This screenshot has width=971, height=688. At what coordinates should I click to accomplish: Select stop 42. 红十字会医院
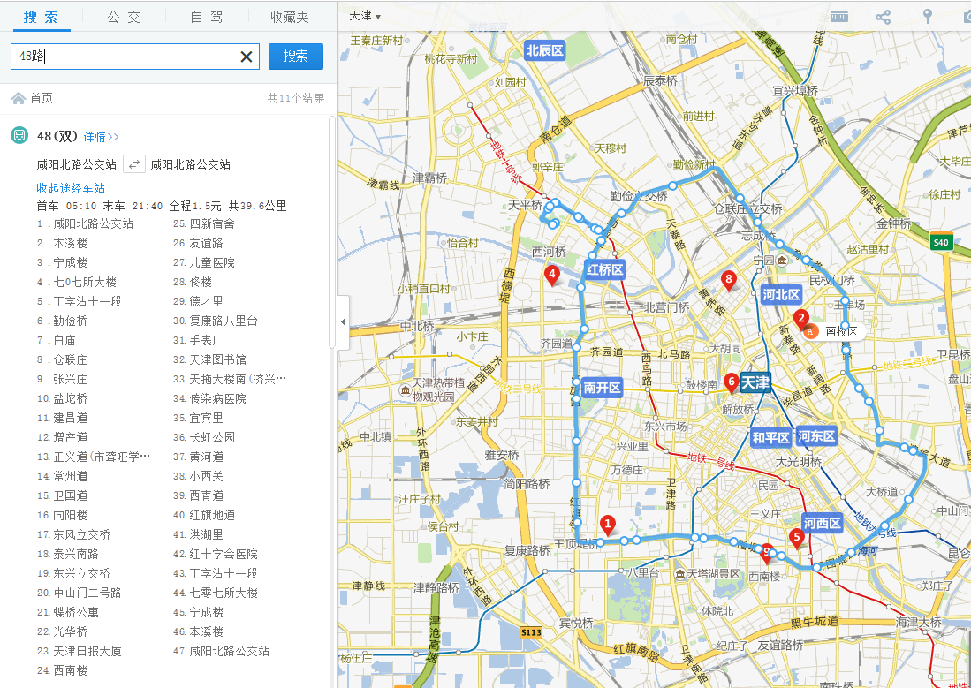click(x=216, y=554)
